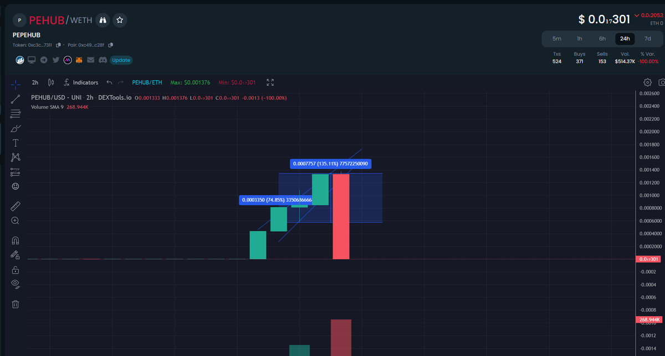Select the large red candlestick
The height and width of the screenshot is (356, 665).
click(341, 217)
